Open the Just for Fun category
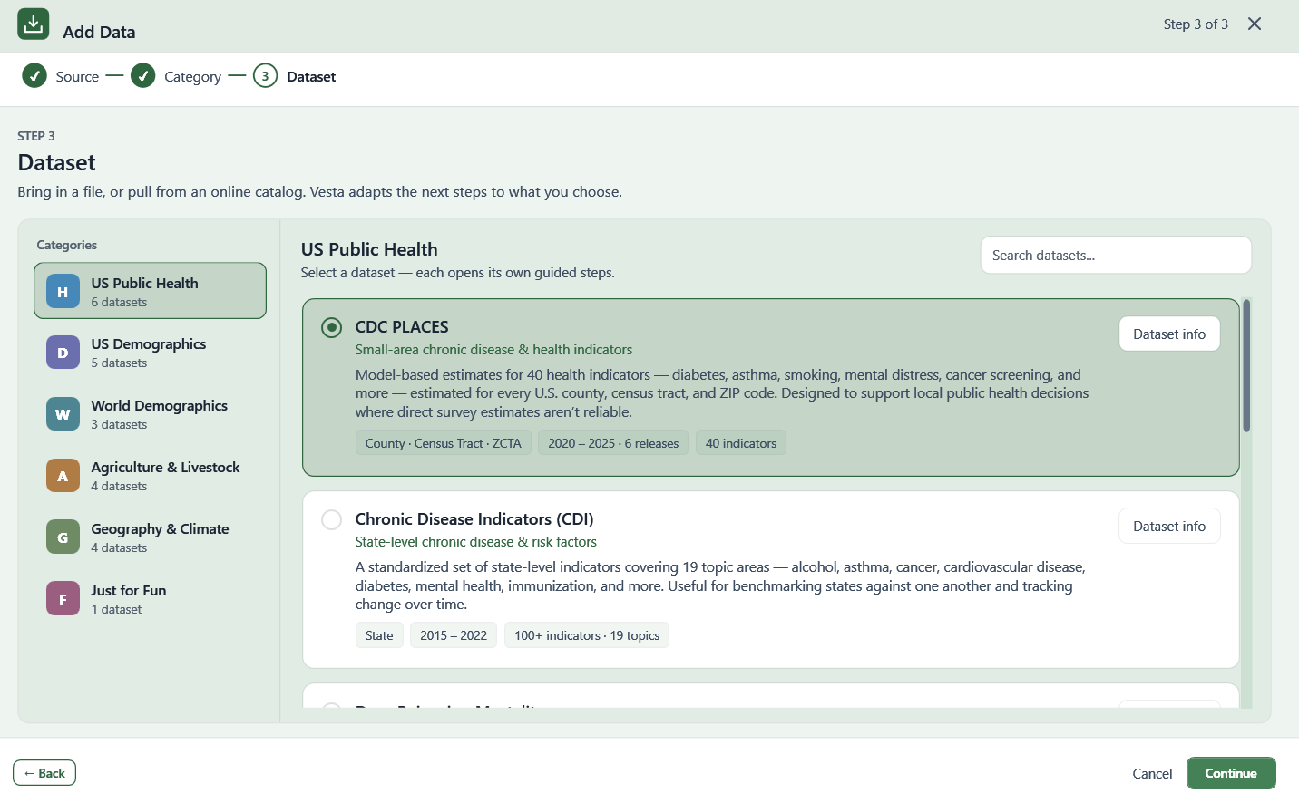 150,599
